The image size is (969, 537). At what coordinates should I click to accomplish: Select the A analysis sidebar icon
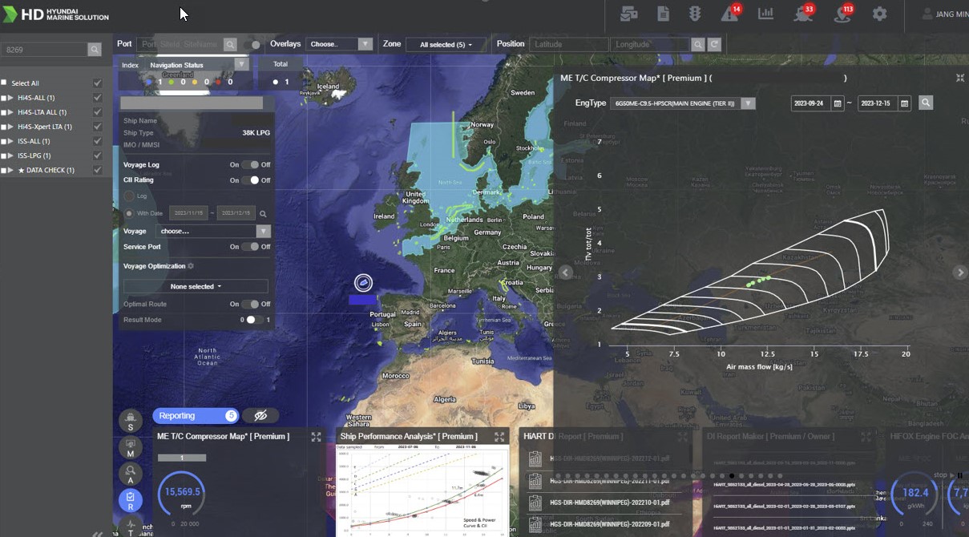click(131, 474)
